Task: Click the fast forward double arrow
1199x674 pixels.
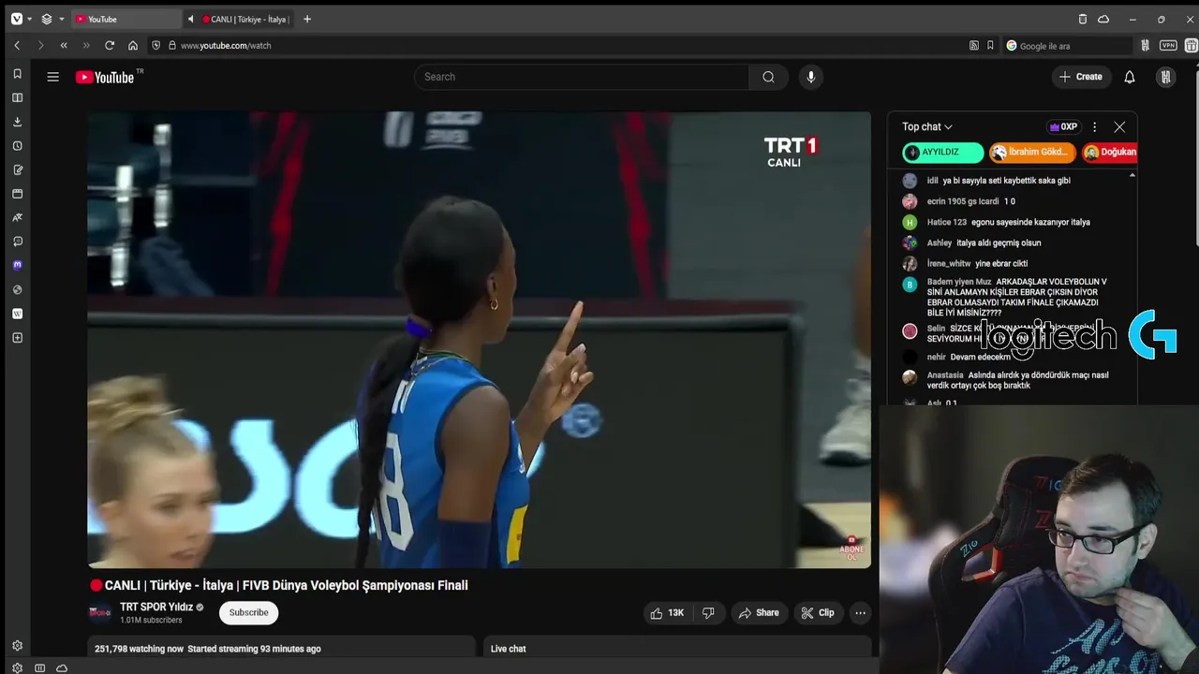Action: [86, 45]
